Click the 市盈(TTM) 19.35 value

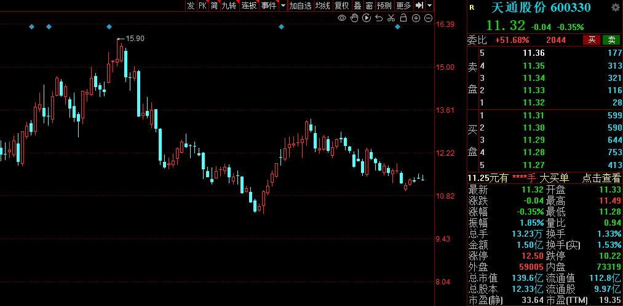(x=610, y=300)
